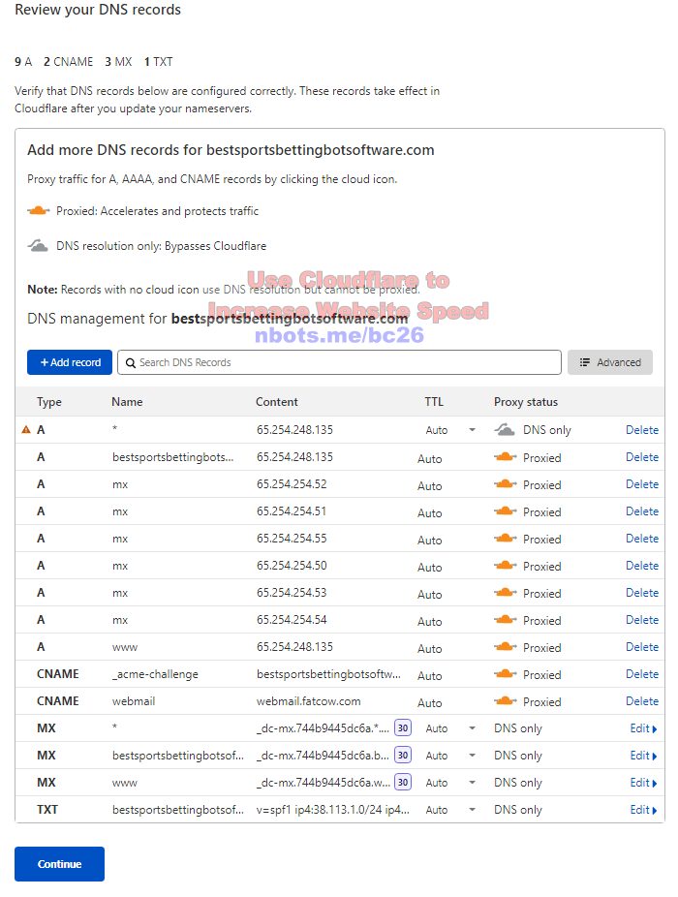The image size is (678, 897).
Task: Click the warning triangle icon beside wildcard A record
Action: click(26, 430)
